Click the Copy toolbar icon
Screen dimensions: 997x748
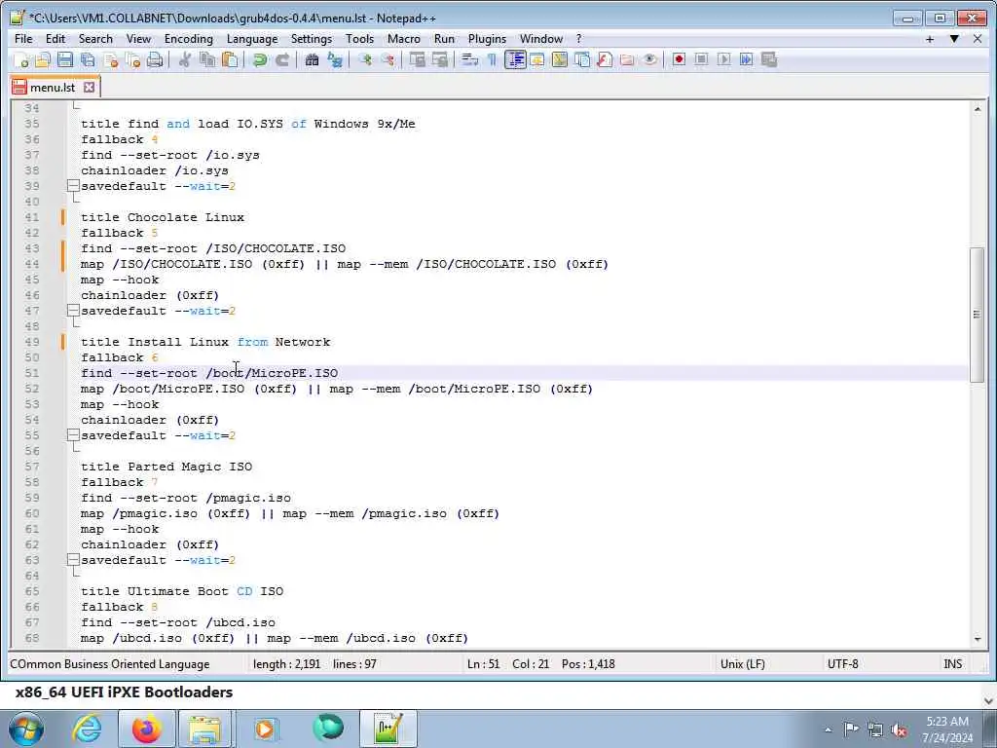point(207,59)
